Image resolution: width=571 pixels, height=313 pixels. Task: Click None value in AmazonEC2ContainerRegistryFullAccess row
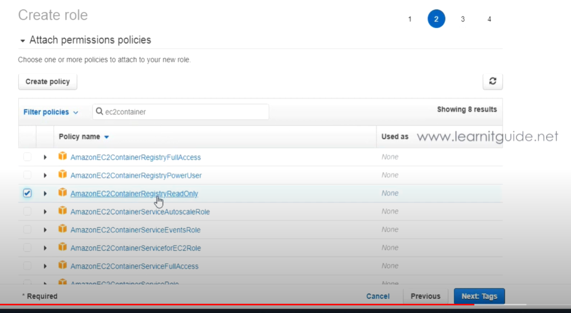pos(390,157)
